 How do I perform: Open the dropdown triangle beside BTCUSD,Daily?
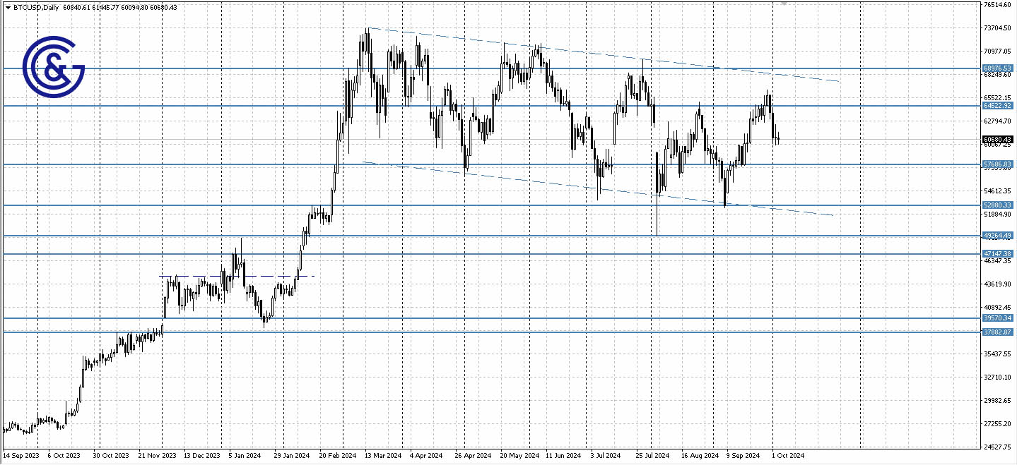coord(6,6)
